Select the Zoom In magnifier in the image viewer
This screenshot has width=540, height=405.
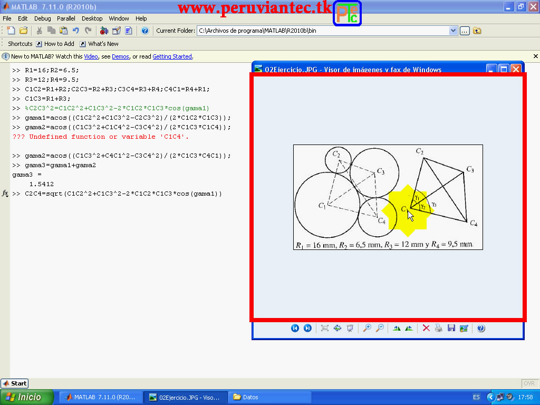pyautogui.click(x=367, y=328)
